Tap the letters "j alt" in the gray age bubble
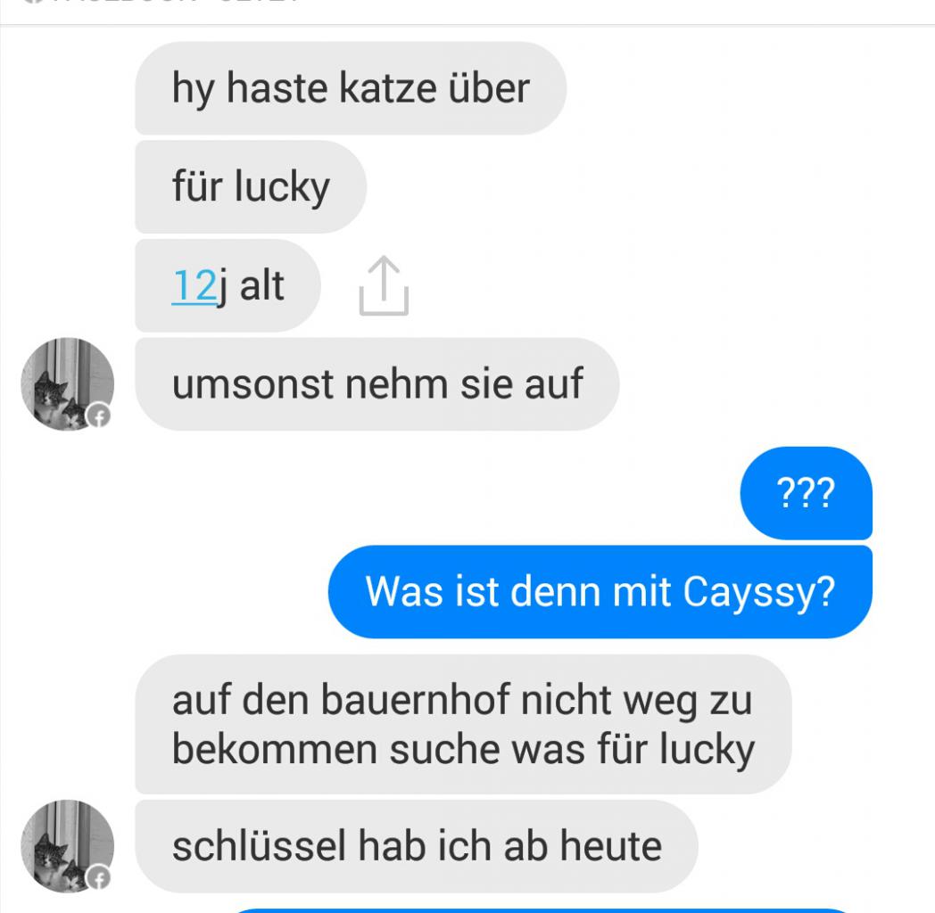This screenshot has width=935, height=913. [x=251, y=286]
